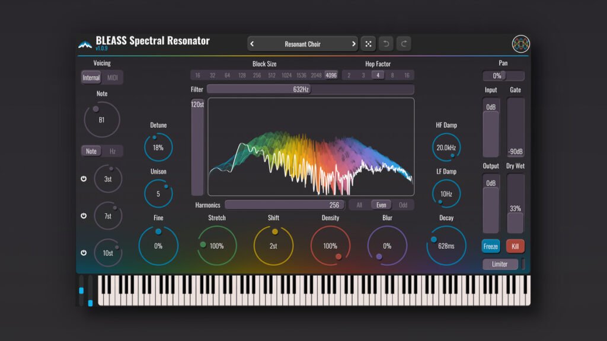This screenshot has width=607, height=341.
Task: Click the spectral waveform display
Action: [x=311, y=147]
